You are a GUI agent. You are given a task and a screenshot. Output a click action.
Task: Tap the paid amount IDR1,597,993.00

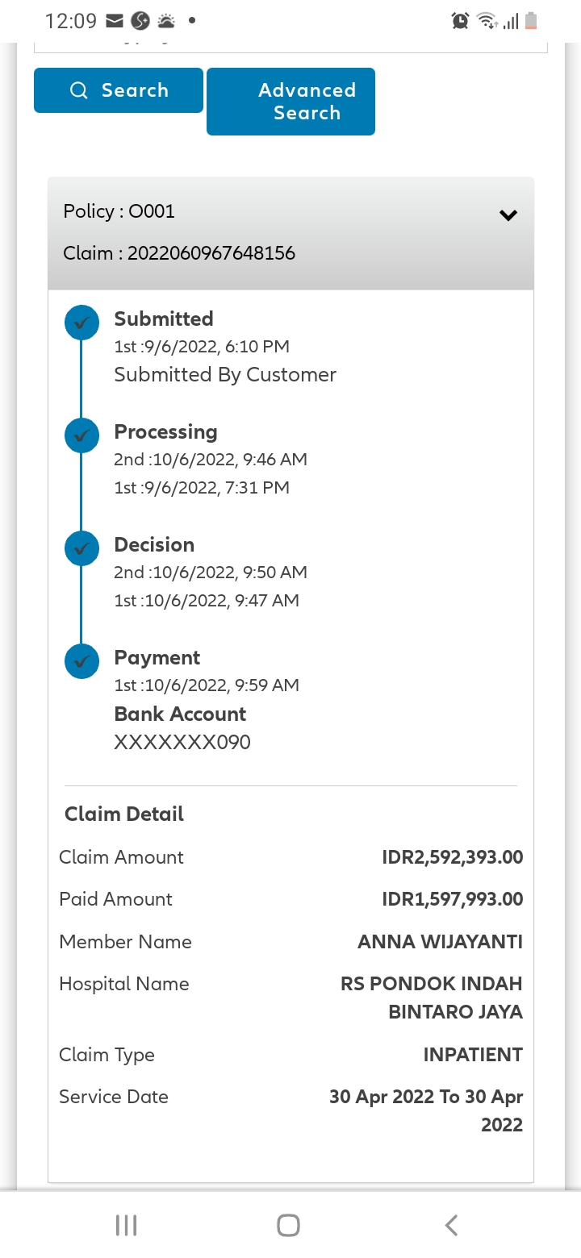tap(452, 899)
